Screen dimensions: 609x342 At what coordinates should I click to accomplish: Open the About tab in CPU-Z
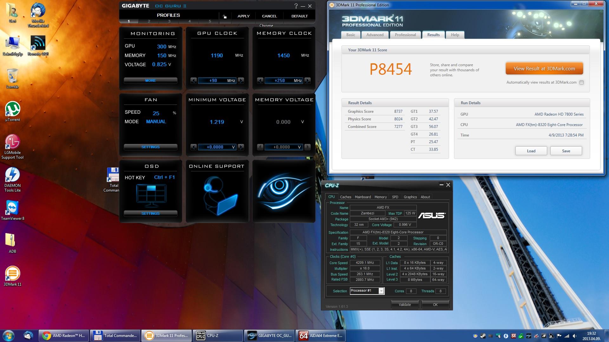pyautogui.click(x=425, y=197)
